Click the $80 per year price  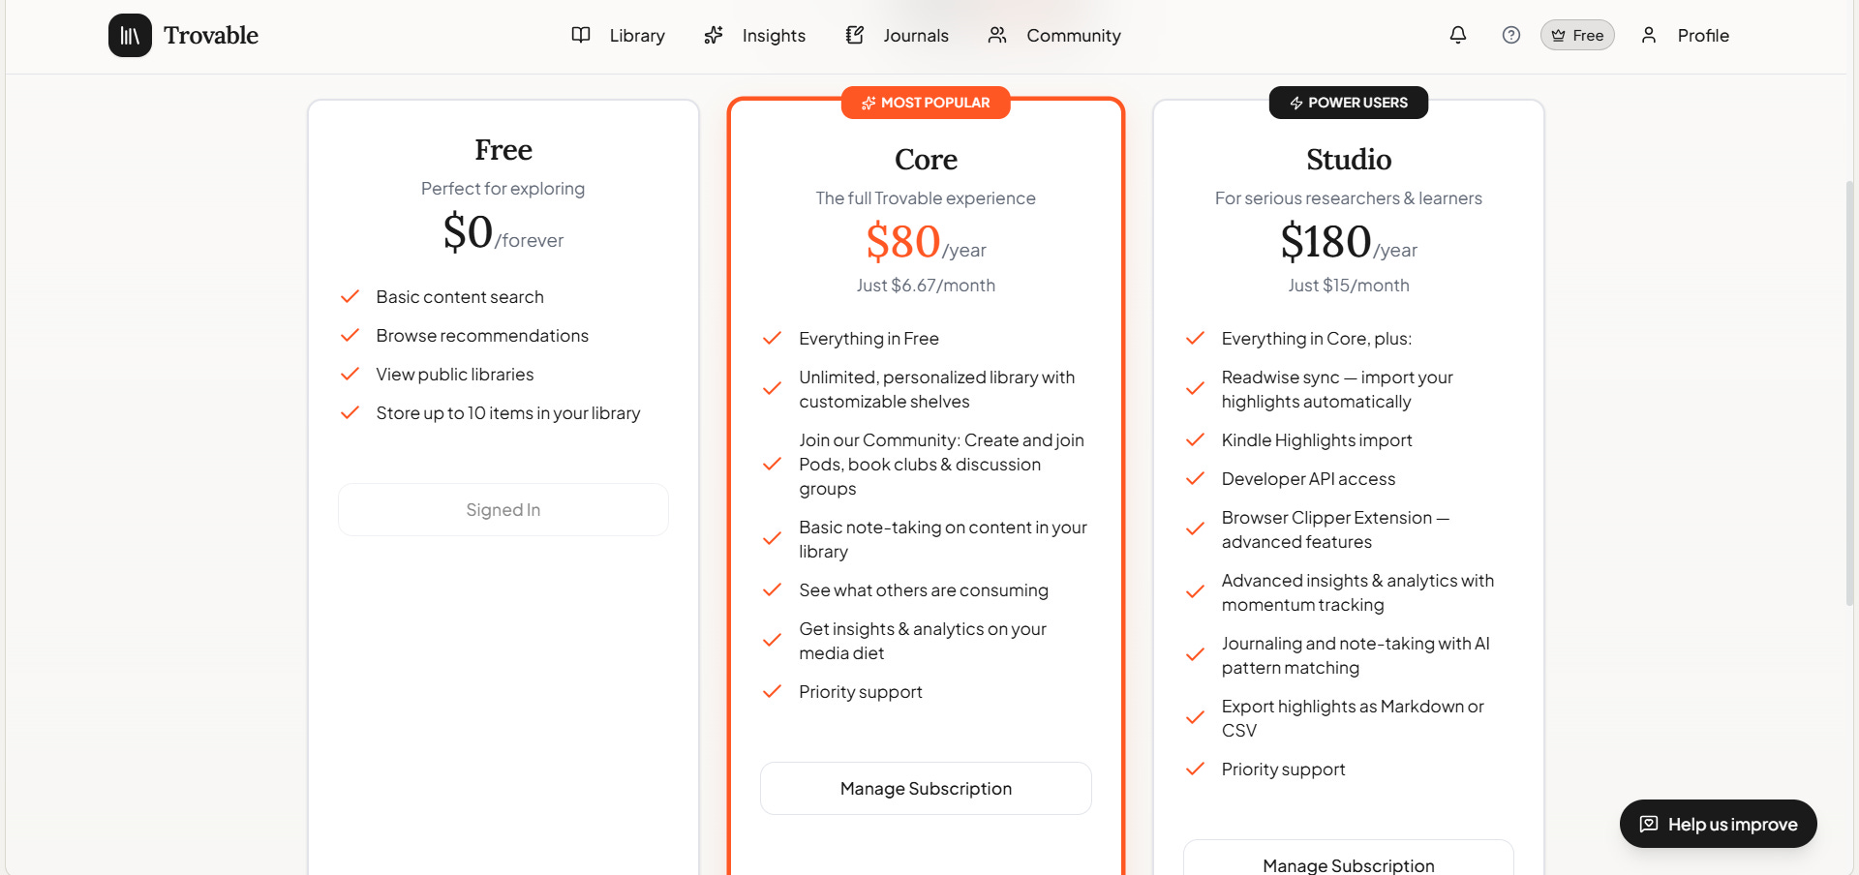926,241
